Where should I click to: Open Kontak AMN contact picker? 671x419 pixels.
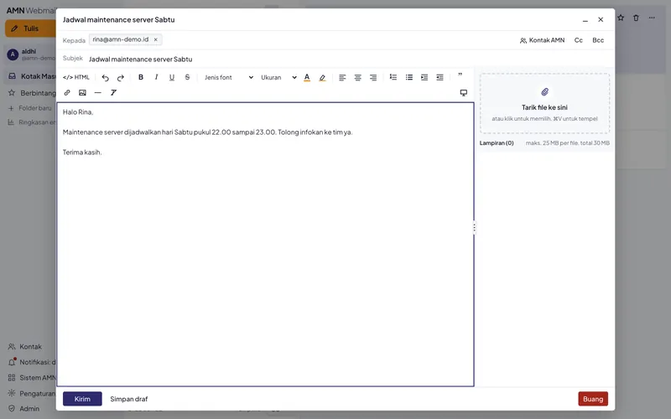542,40
